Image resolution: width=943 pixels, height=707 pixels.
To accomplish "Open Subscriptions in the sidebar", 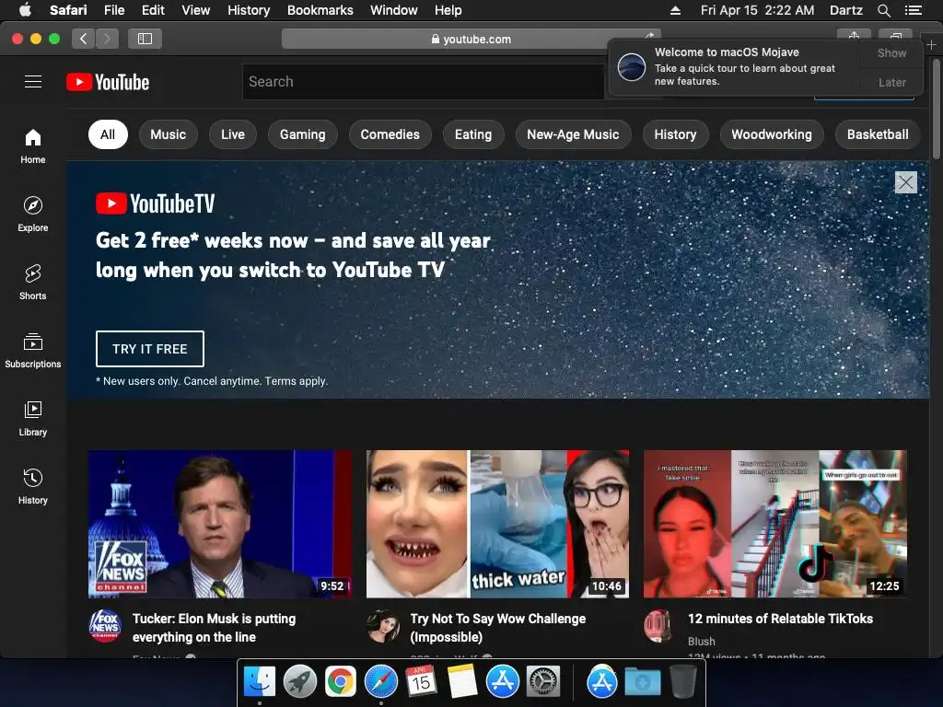I will click(32, 351).
